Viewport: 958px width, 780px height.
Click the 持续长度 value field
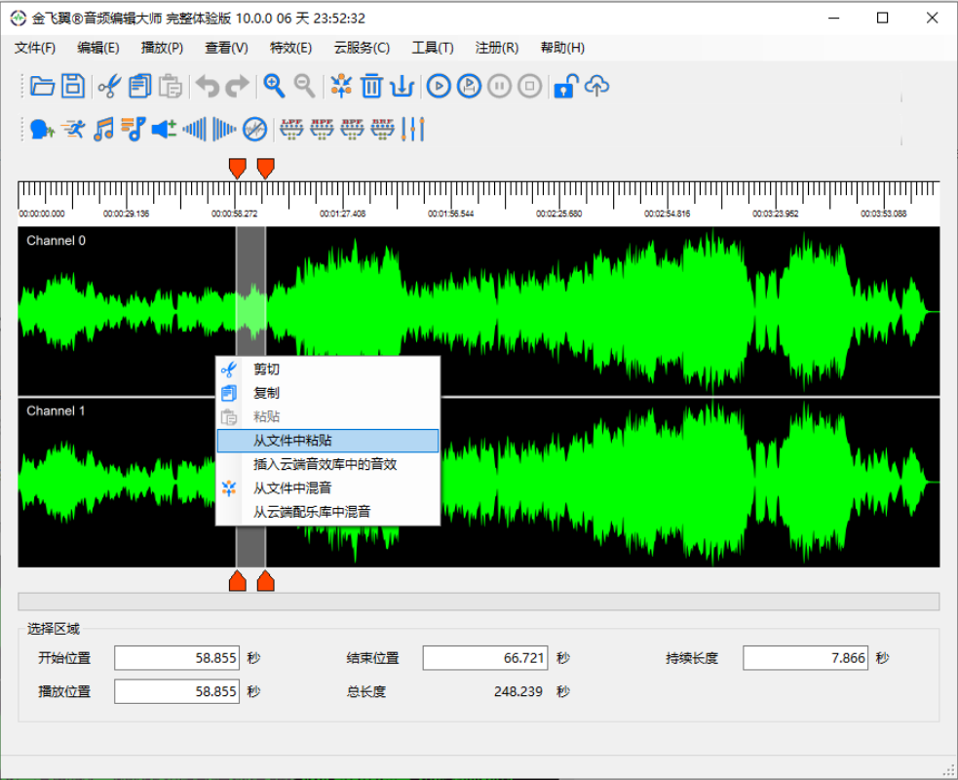804,658
